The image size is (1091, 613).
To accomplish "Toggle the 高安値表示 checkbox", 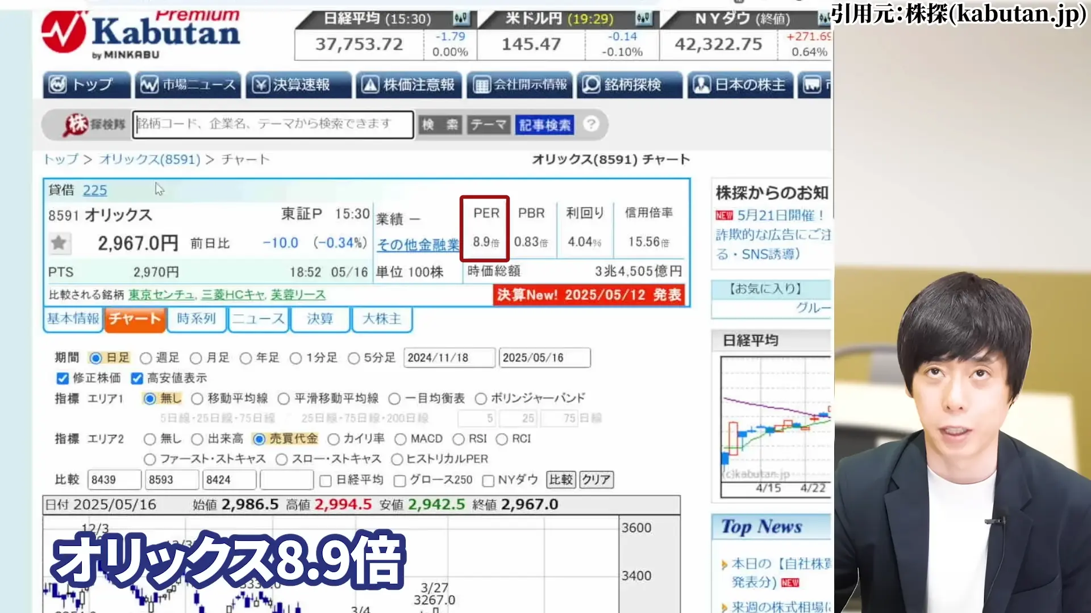I will coord(137,379).
